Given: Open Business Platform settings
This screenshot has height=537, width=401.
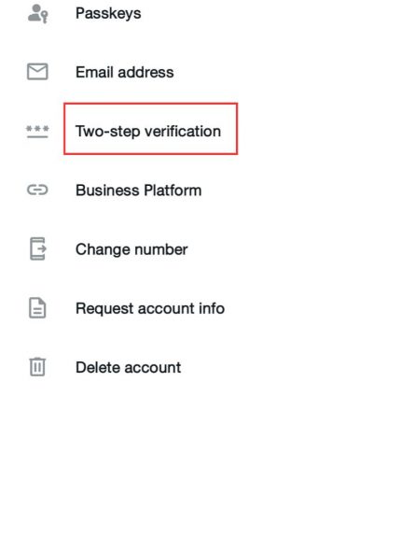Looking at the screenshot, I should click(138, 191).
